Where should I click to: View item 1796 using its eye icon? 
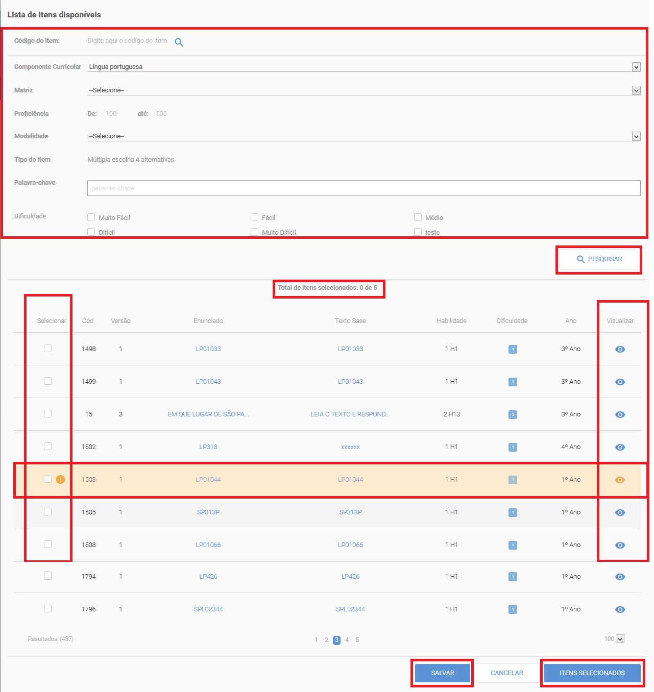620,609
